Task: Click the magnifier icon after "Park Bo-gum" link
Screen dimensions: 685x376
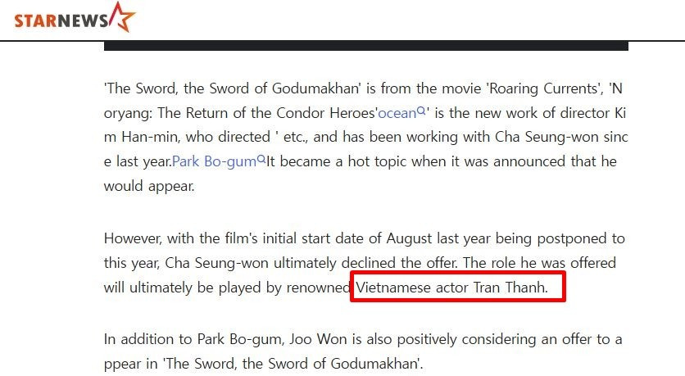Action: [261, 160]
